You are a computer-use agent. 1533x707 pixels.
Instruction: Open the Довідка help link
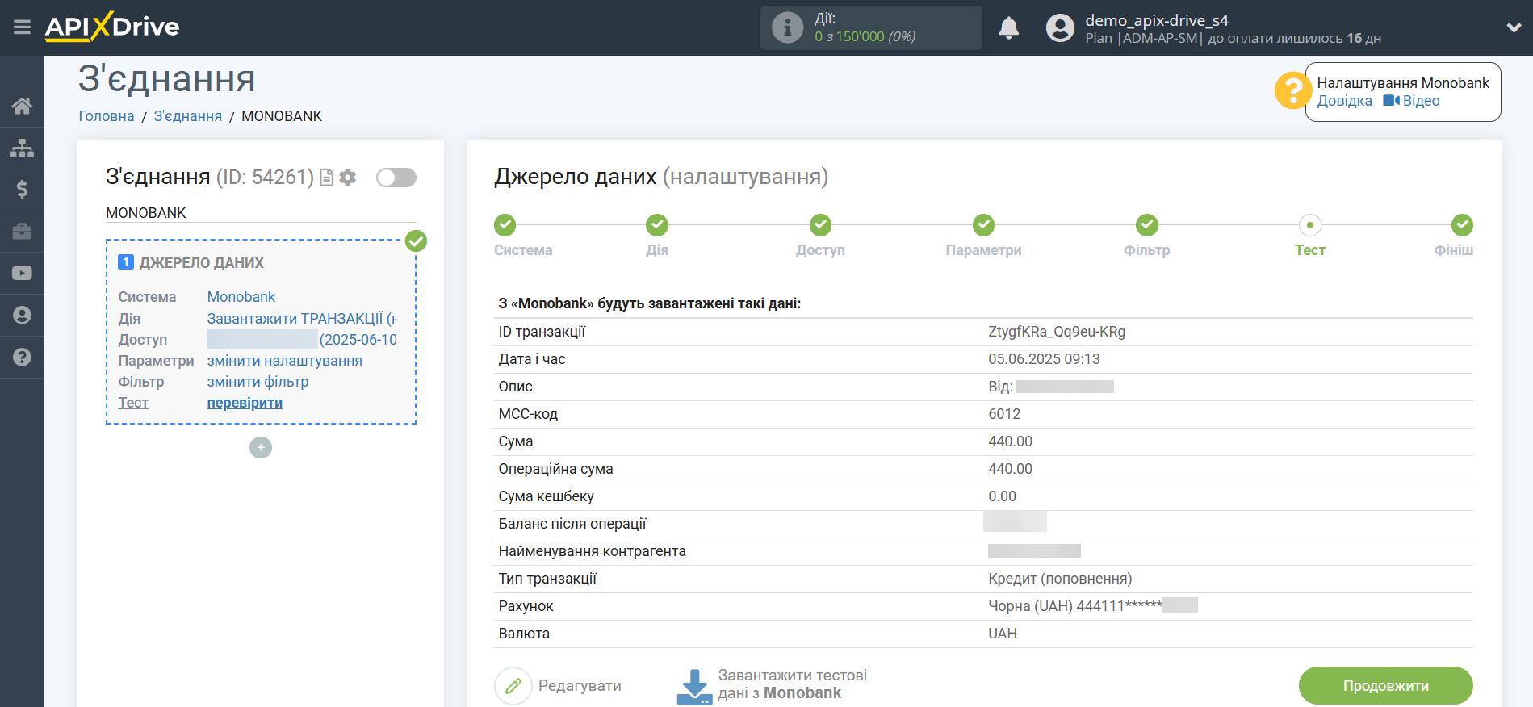[1344, 101]
